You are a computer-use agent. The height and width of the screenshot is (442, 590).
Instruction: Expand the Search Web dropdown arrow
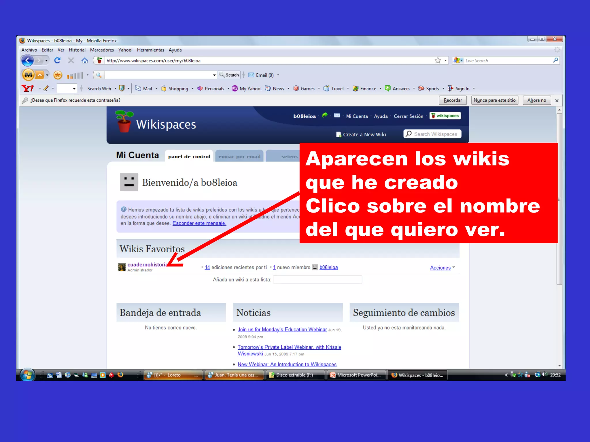116,89
